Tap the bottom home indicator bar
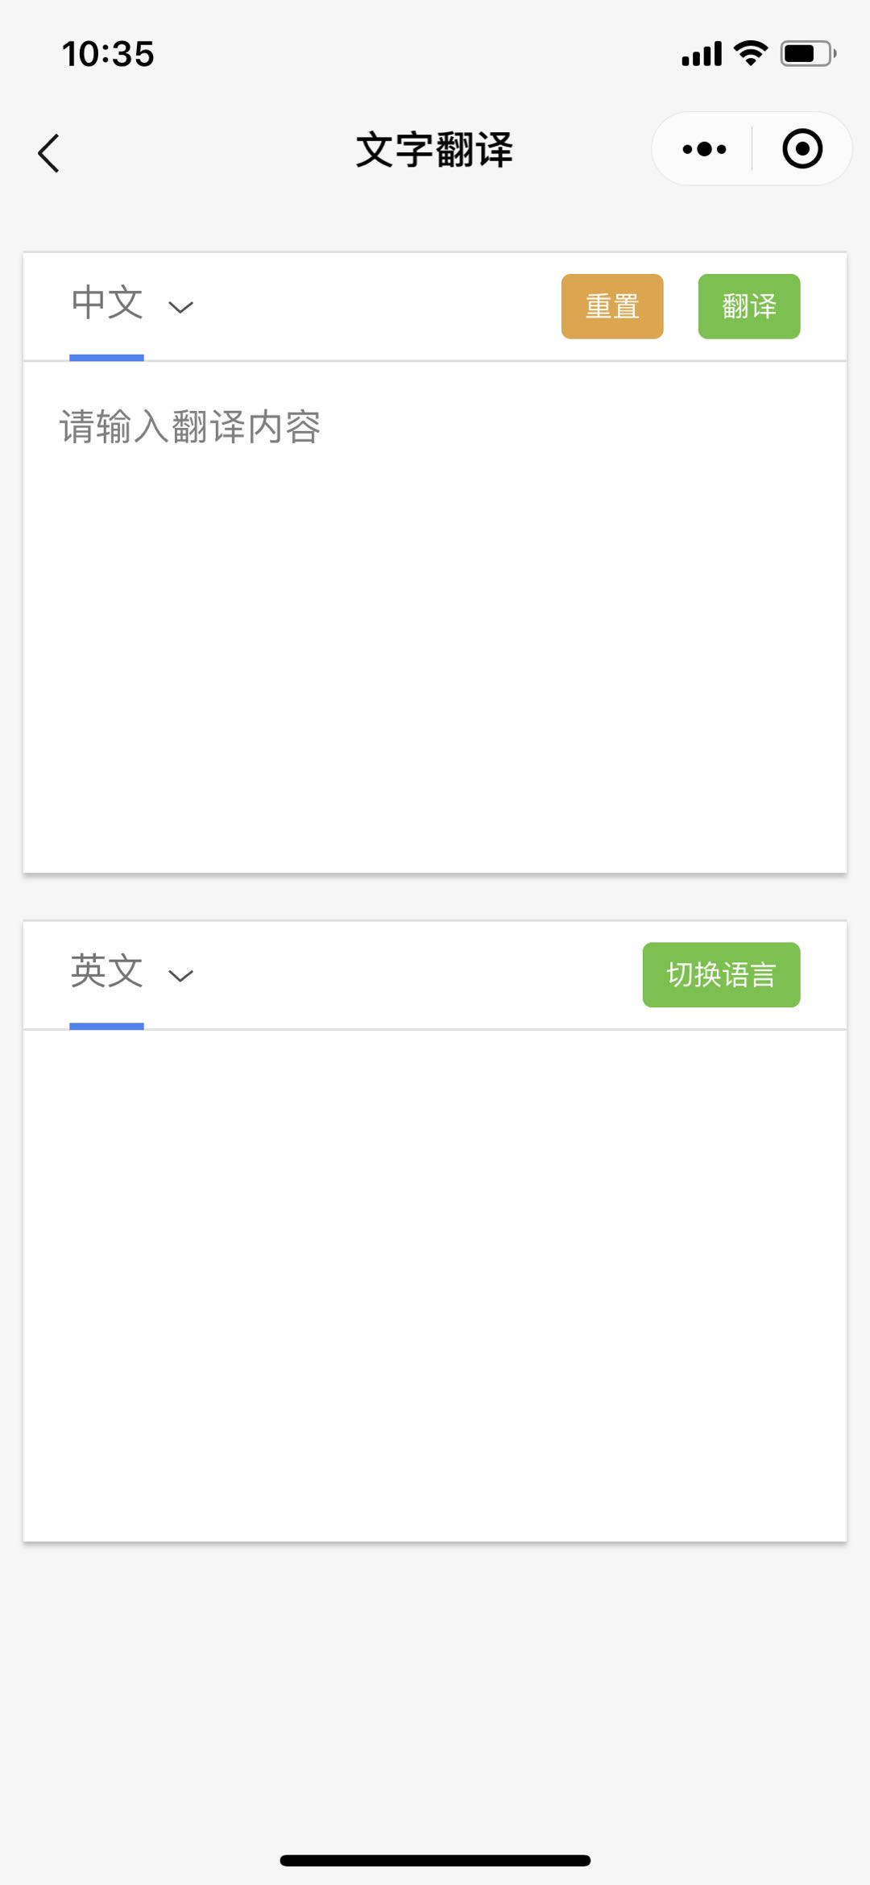 435,1860
